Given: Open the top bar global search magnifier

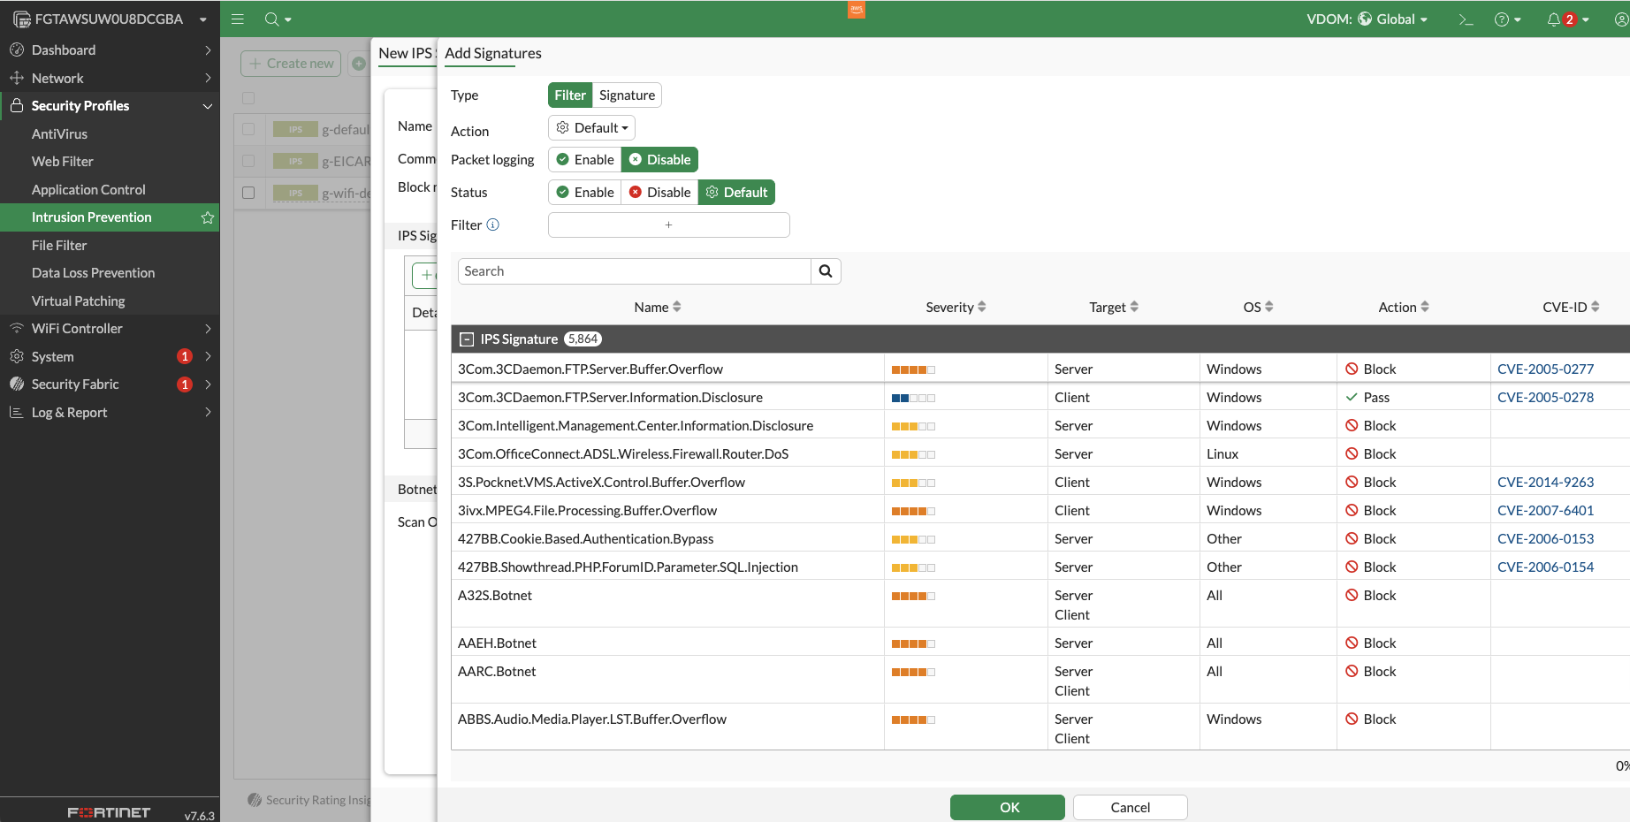Looking at the screenshot, I should point(270,19).
